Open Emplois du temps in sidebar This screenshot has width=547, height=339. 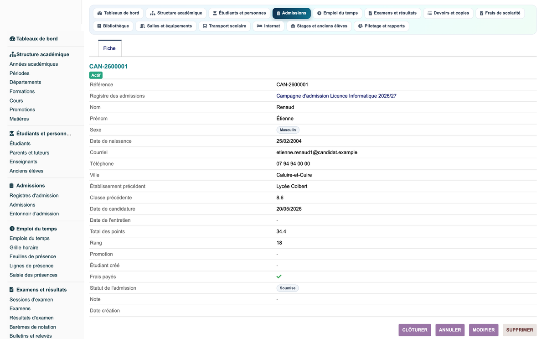coord(30,239)
